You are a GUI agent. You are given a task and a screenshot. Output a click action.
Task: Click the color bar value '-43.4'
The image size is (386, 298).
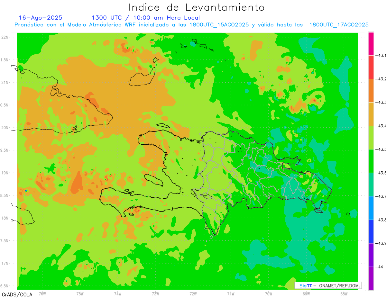380,126
